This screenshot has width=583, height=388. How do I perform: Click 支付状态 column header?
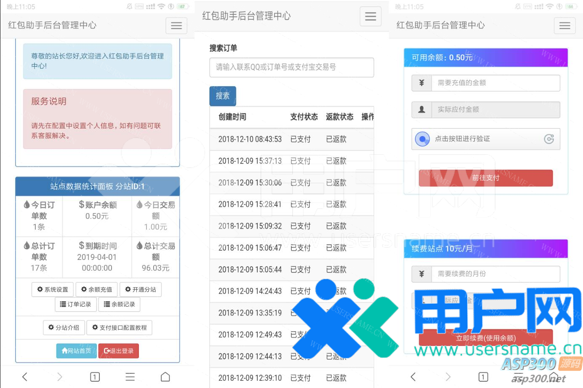[304, 117]
